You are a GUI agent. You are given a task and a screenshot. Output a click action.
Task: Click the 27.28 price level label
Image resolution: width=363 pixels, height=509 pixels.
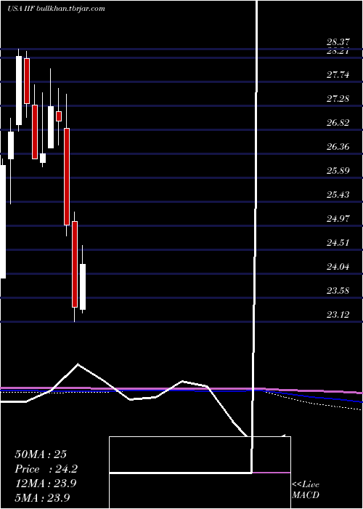[x=338, y=99]
